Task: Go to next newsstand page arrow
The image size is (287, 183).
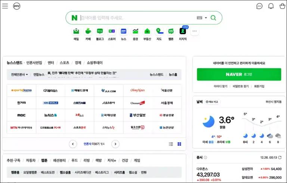Action: coord(115,144)
